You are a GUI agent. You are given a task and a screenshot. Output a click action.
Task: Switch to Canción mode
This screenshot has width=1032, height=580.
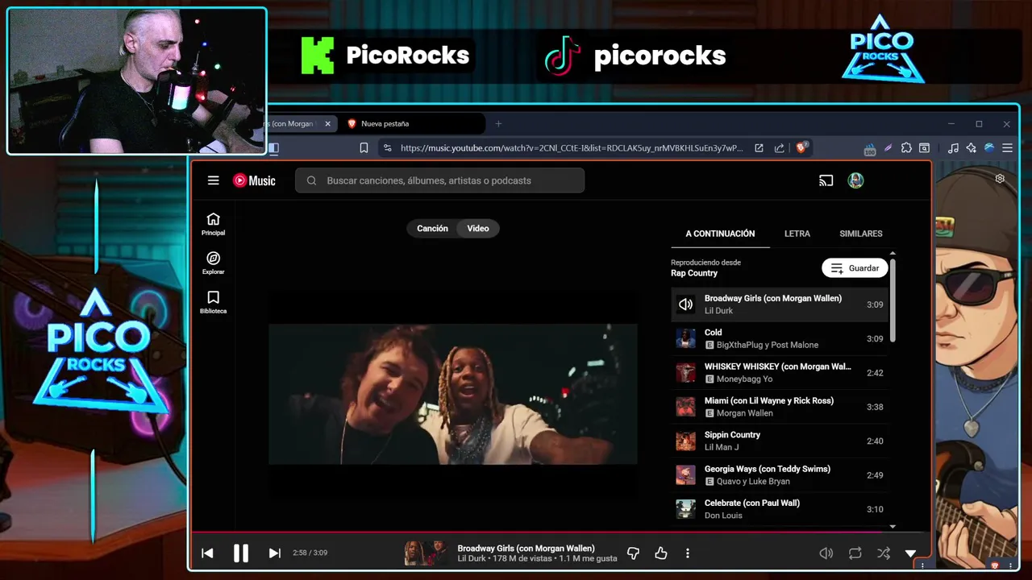pyautogui.click(x=432, y=228)
